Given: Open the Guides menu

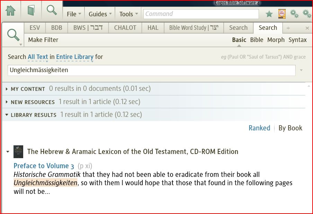Looking at the screenshot, I should 100,14.
